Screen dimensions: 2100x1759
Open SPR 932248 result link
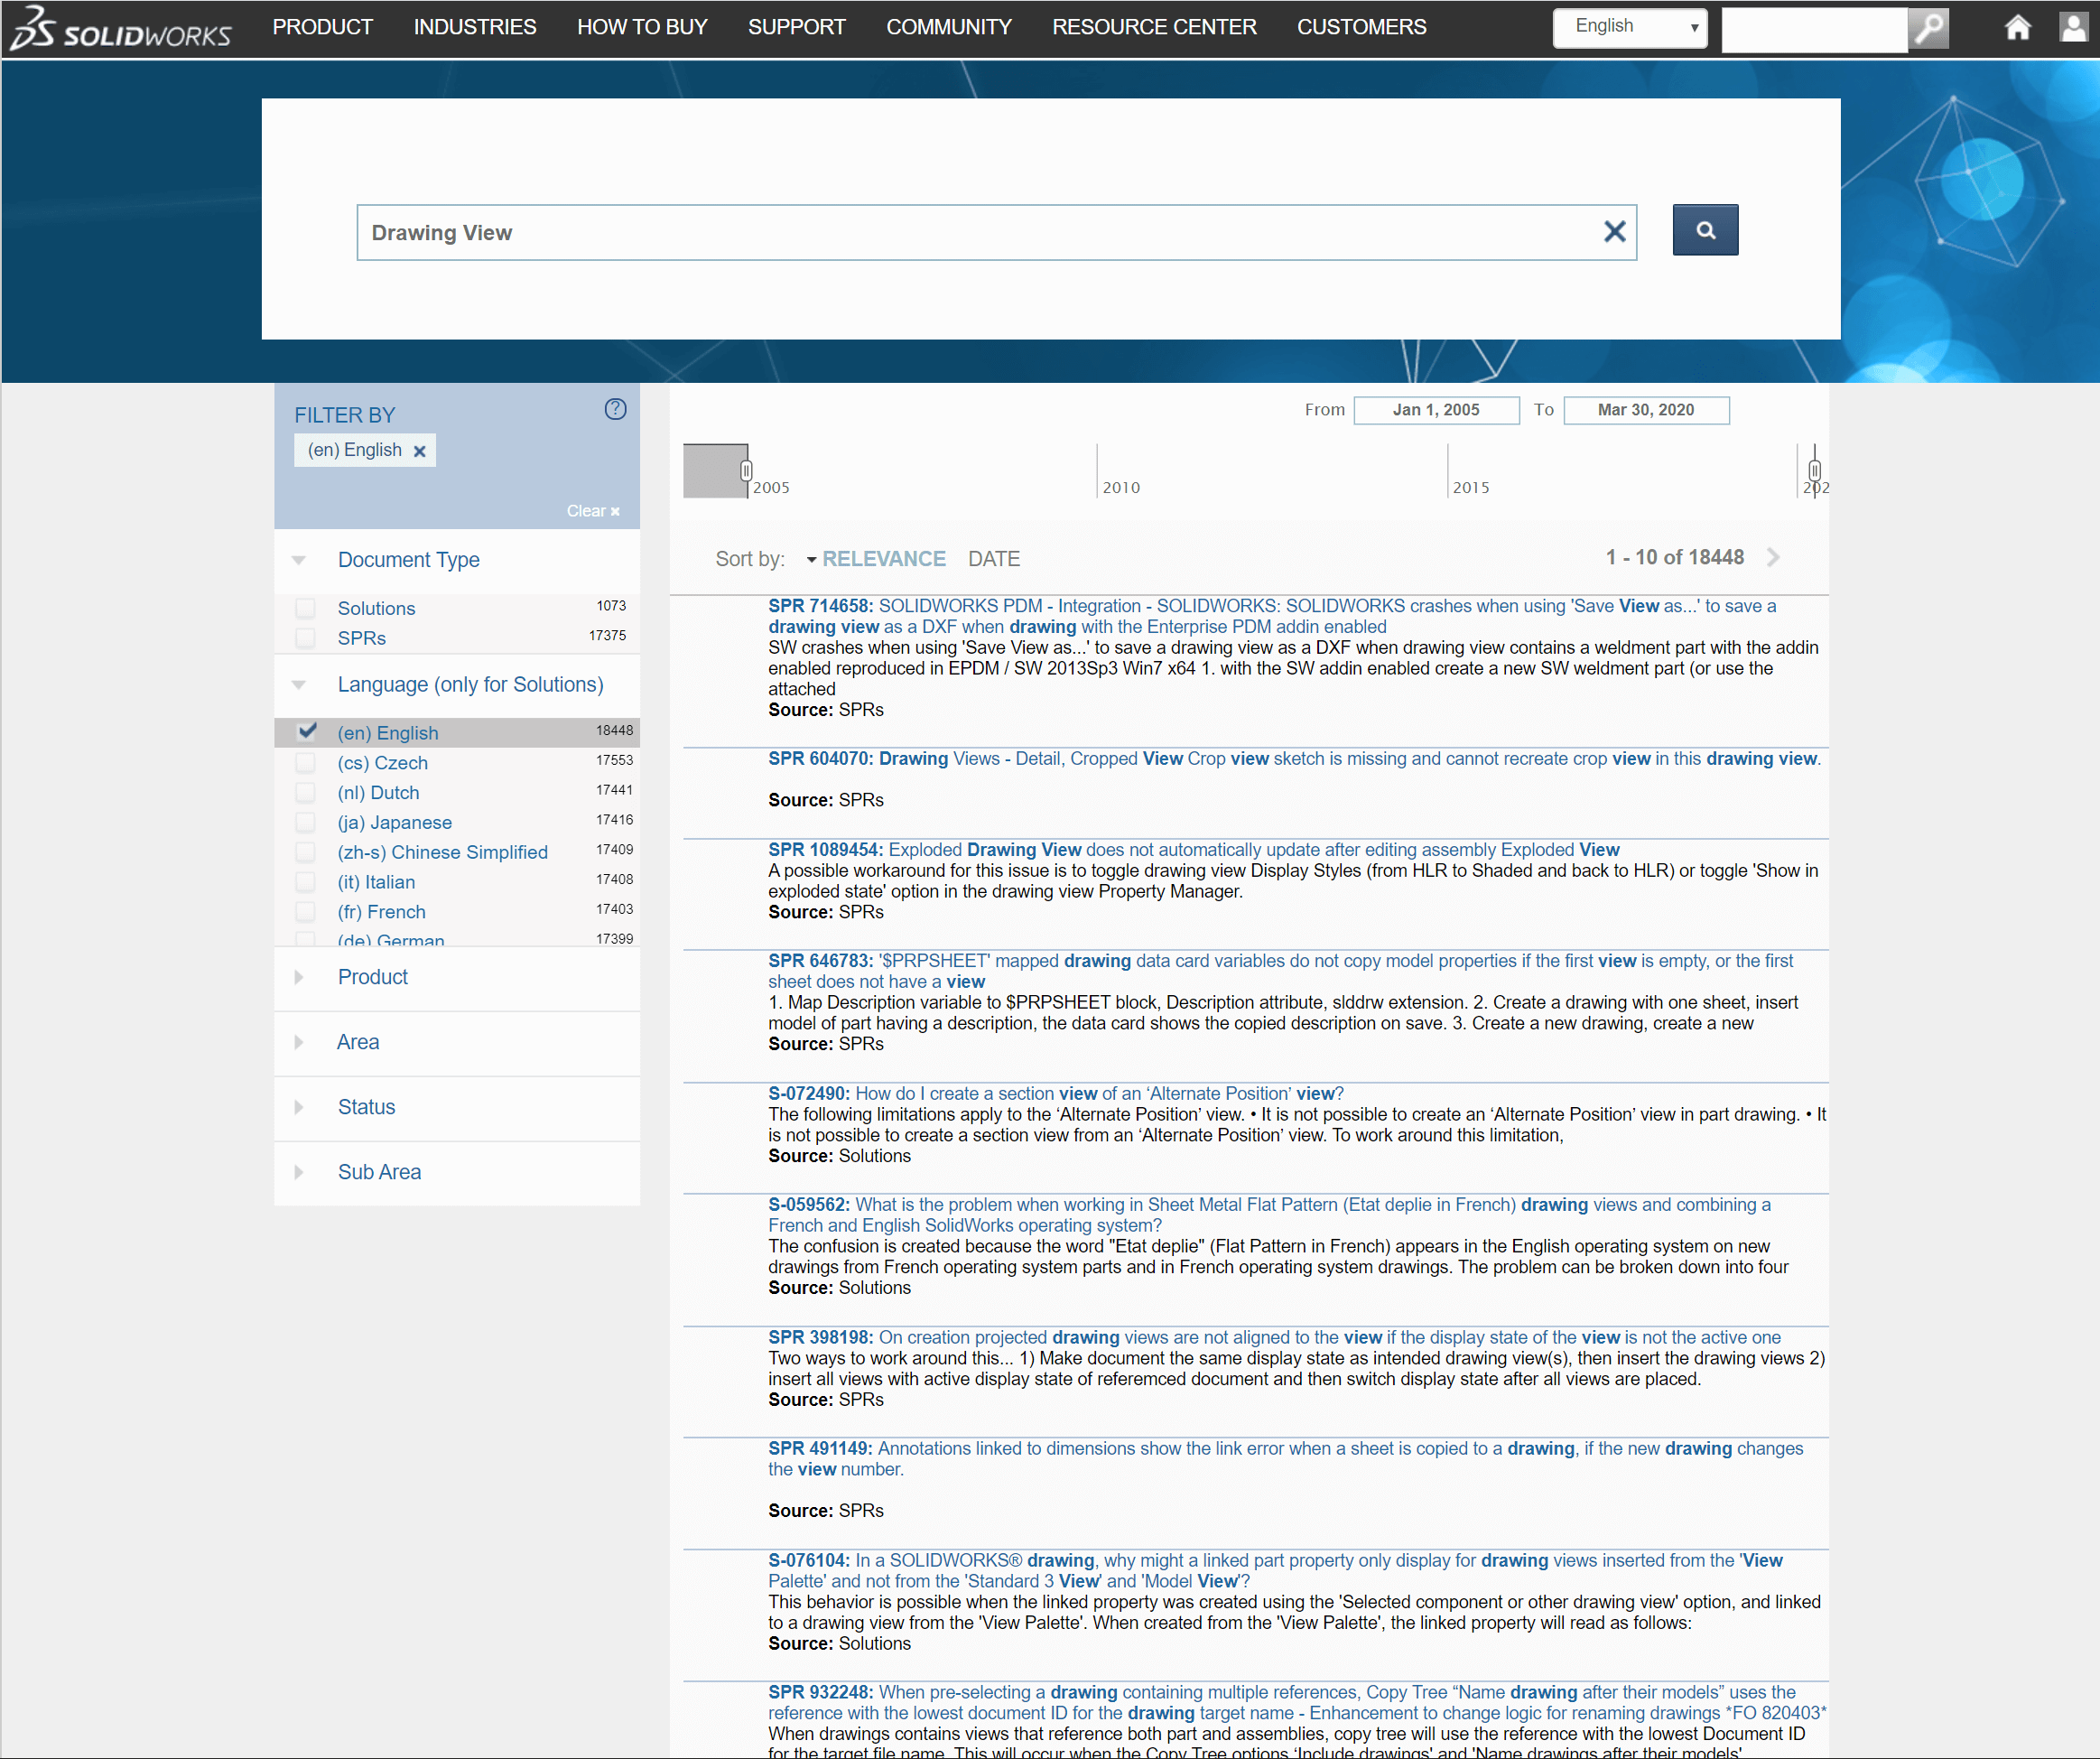pyautogui.click(x=1298, y=1703)
